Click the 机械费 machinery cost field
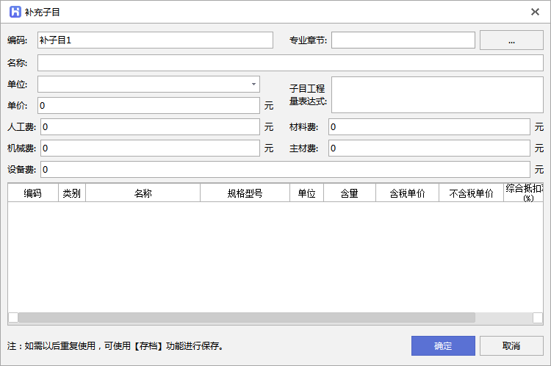 click(x=150, y=148)
